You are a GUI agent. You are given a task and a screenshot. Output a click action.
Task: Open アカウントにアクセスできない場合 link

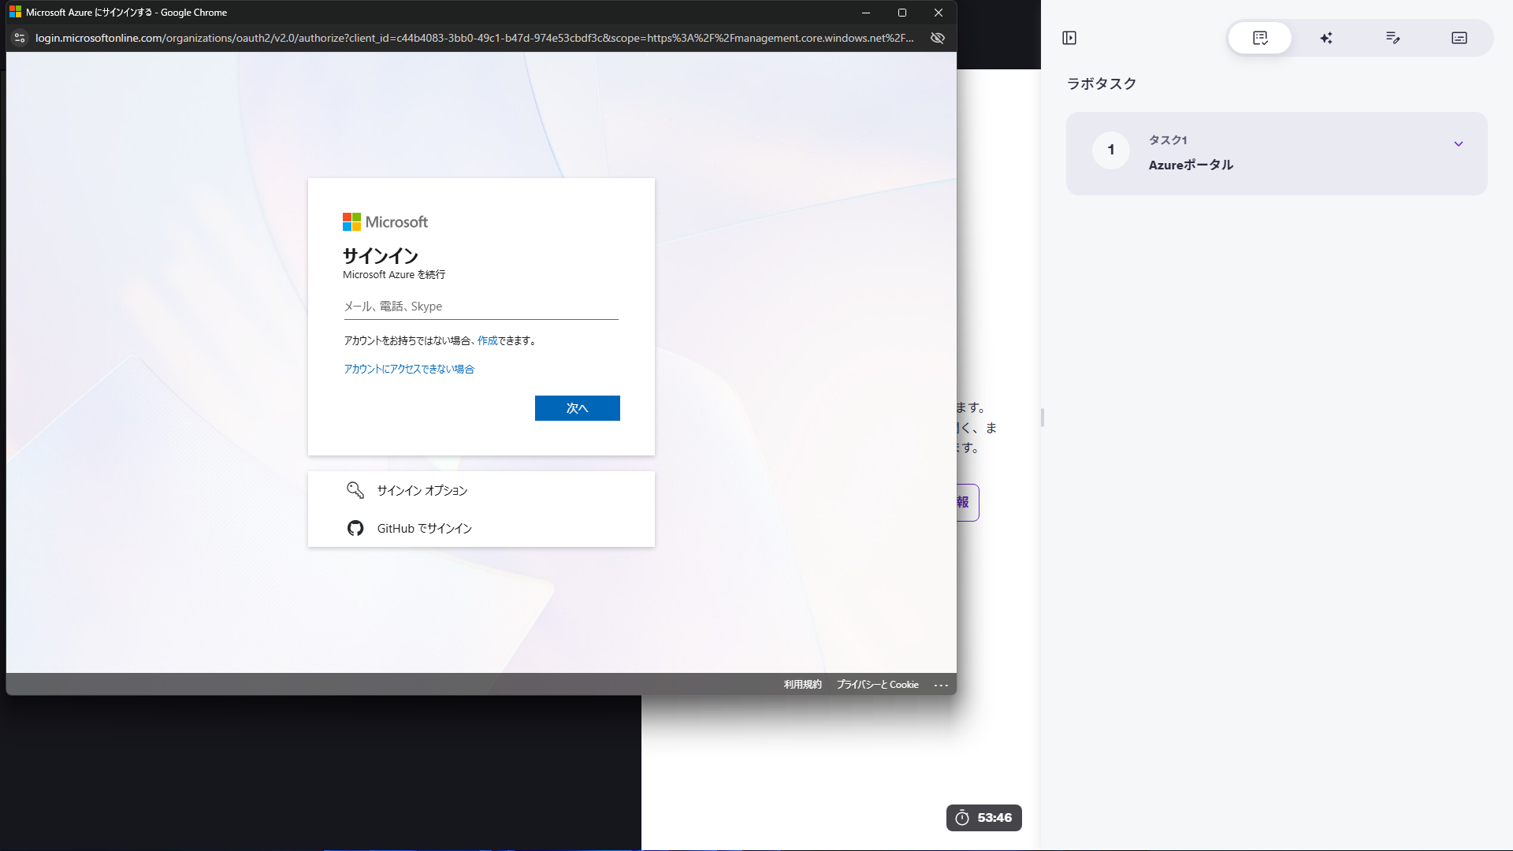click(409, 369)
